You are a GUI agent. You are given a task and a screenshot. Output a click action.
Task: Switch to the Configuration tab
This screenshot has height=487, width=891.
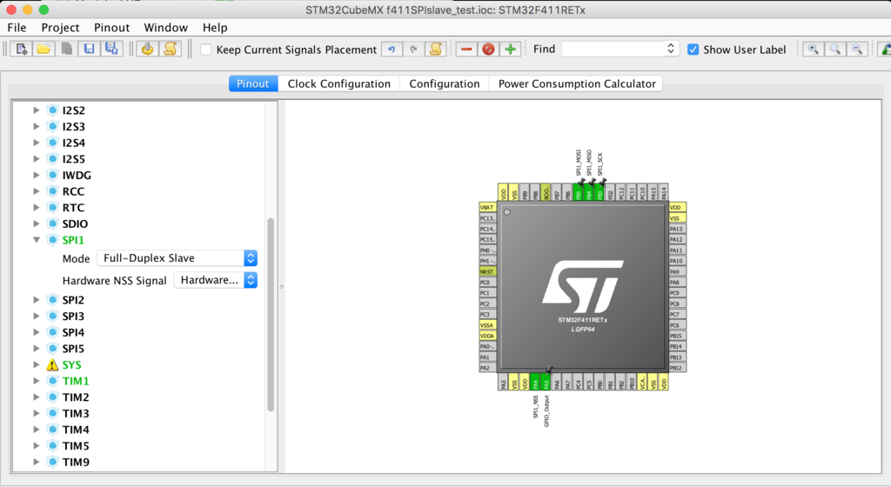[445, 83]
